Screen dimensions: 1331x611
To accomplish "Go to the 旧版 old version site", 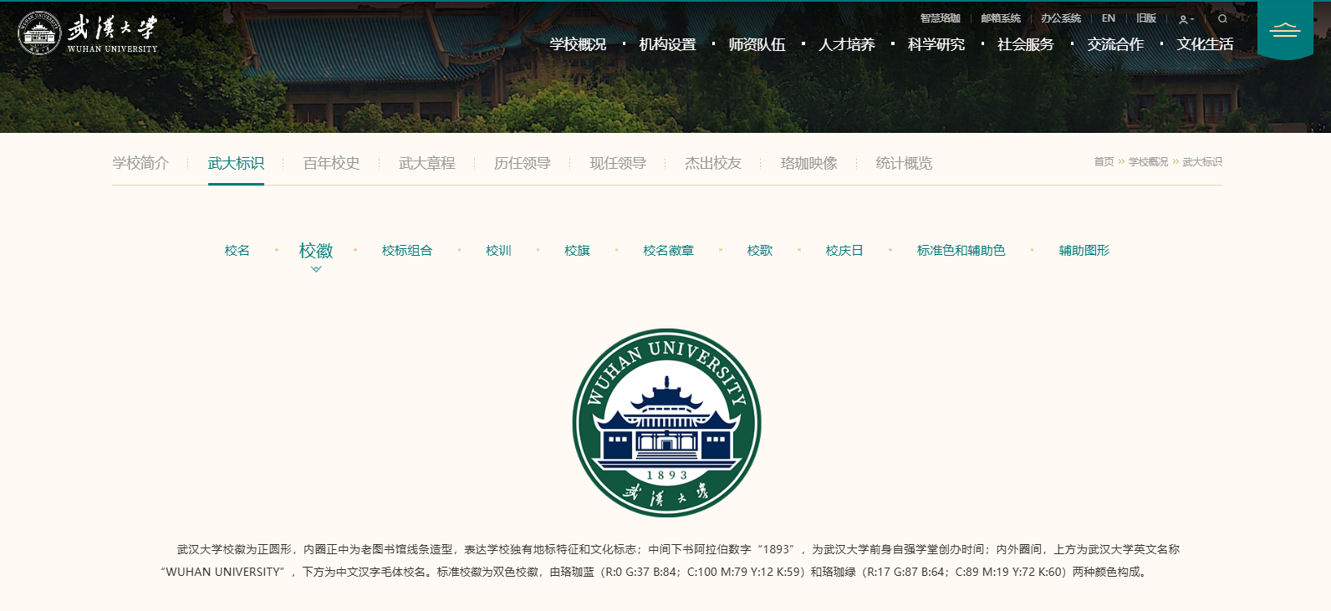I will (x=1146, y=18).
